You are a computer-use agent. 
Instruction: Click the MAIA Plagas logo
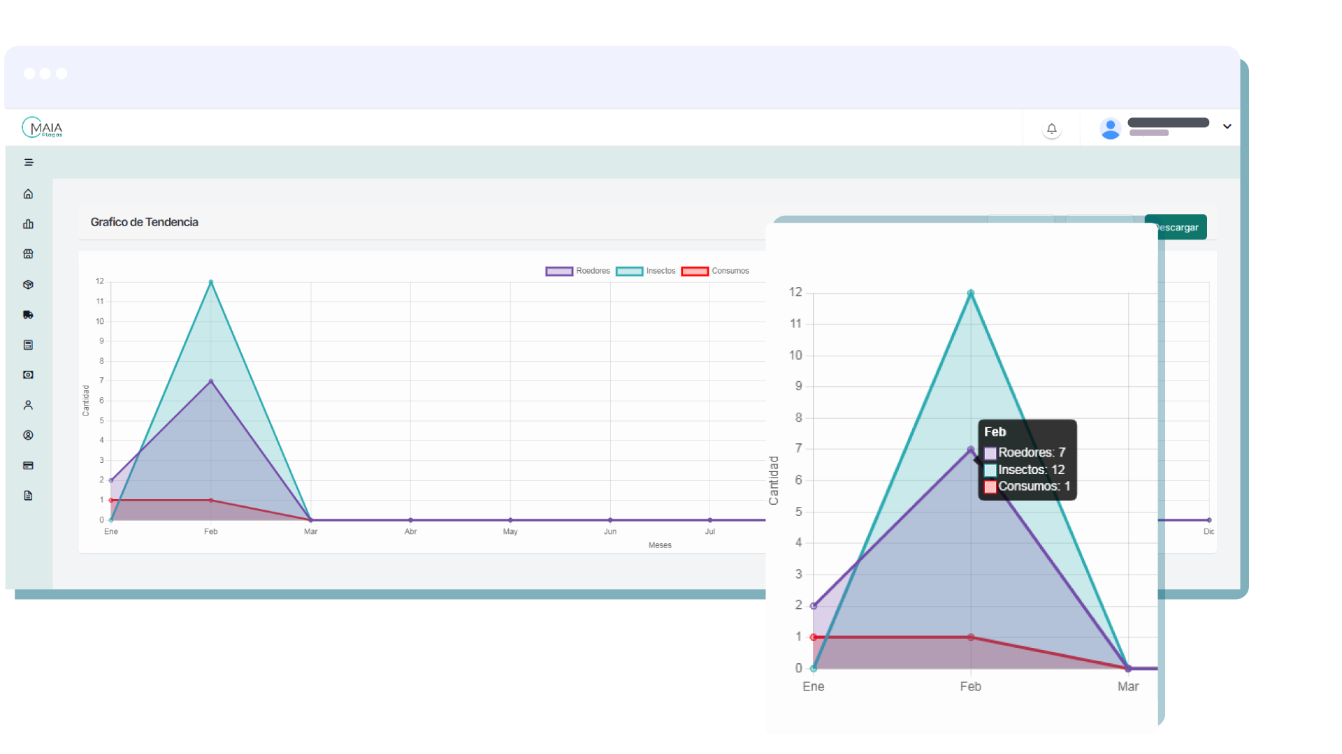[43, 128]
